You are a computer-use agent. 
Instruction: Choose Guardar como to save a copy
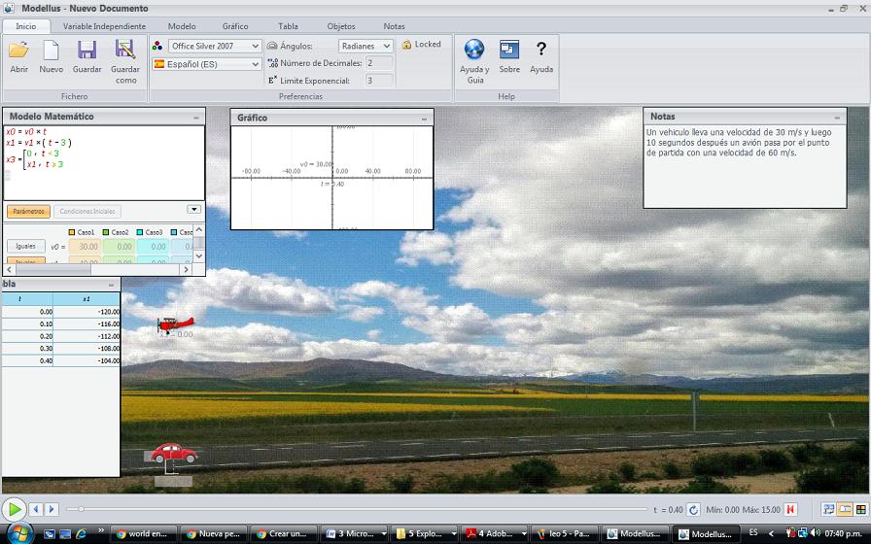(x=125, y=62)
